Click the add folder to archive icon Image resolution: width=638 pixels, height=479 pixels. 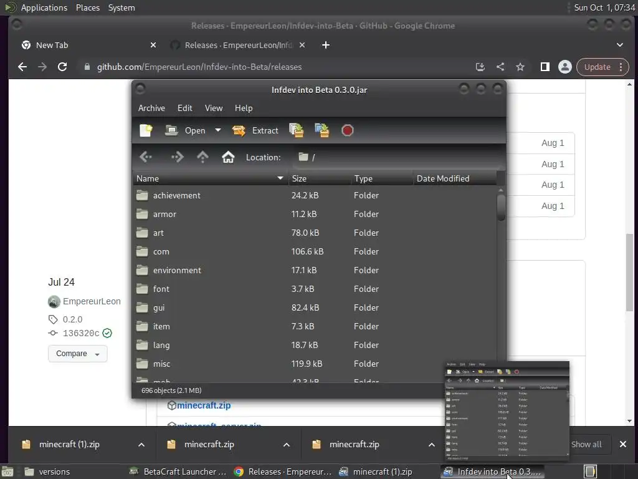point(322,130)
